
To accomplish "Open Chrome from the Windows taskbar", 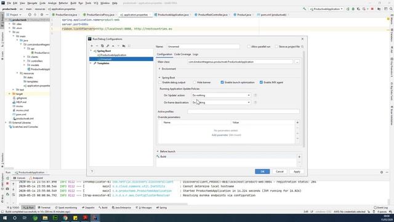I will pyautogui.click(x=65, y=218).
